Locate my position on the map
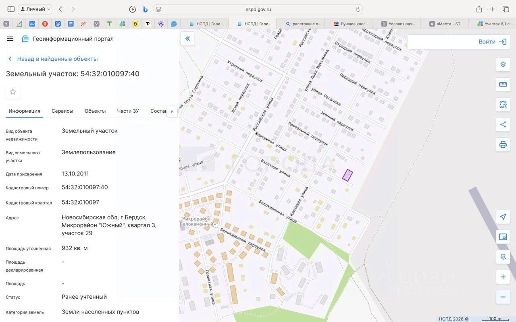516x322 pixels. (503, 217)
